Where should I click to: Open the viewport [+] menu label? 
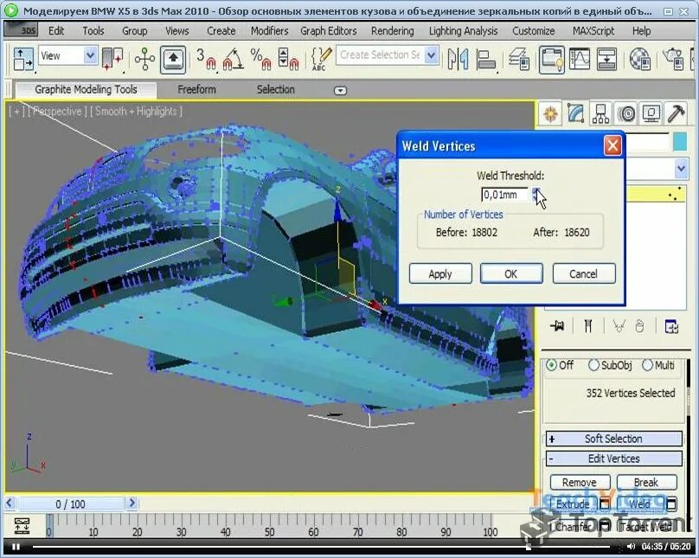[x=16, y=112]
